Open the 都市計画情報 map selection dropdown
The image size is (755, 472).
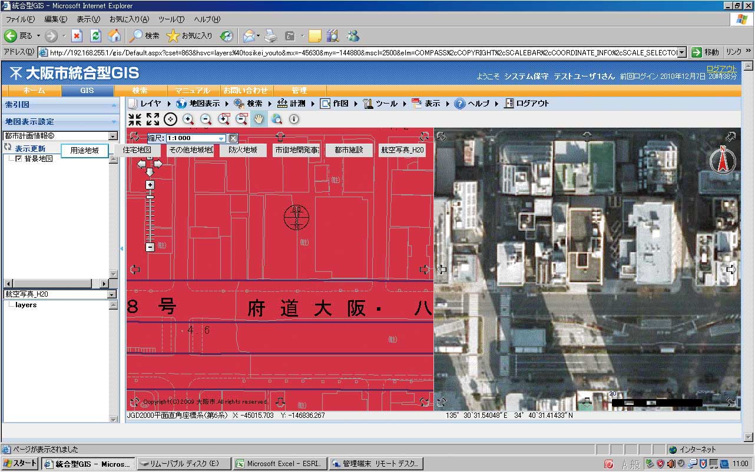tap(113, 136)
